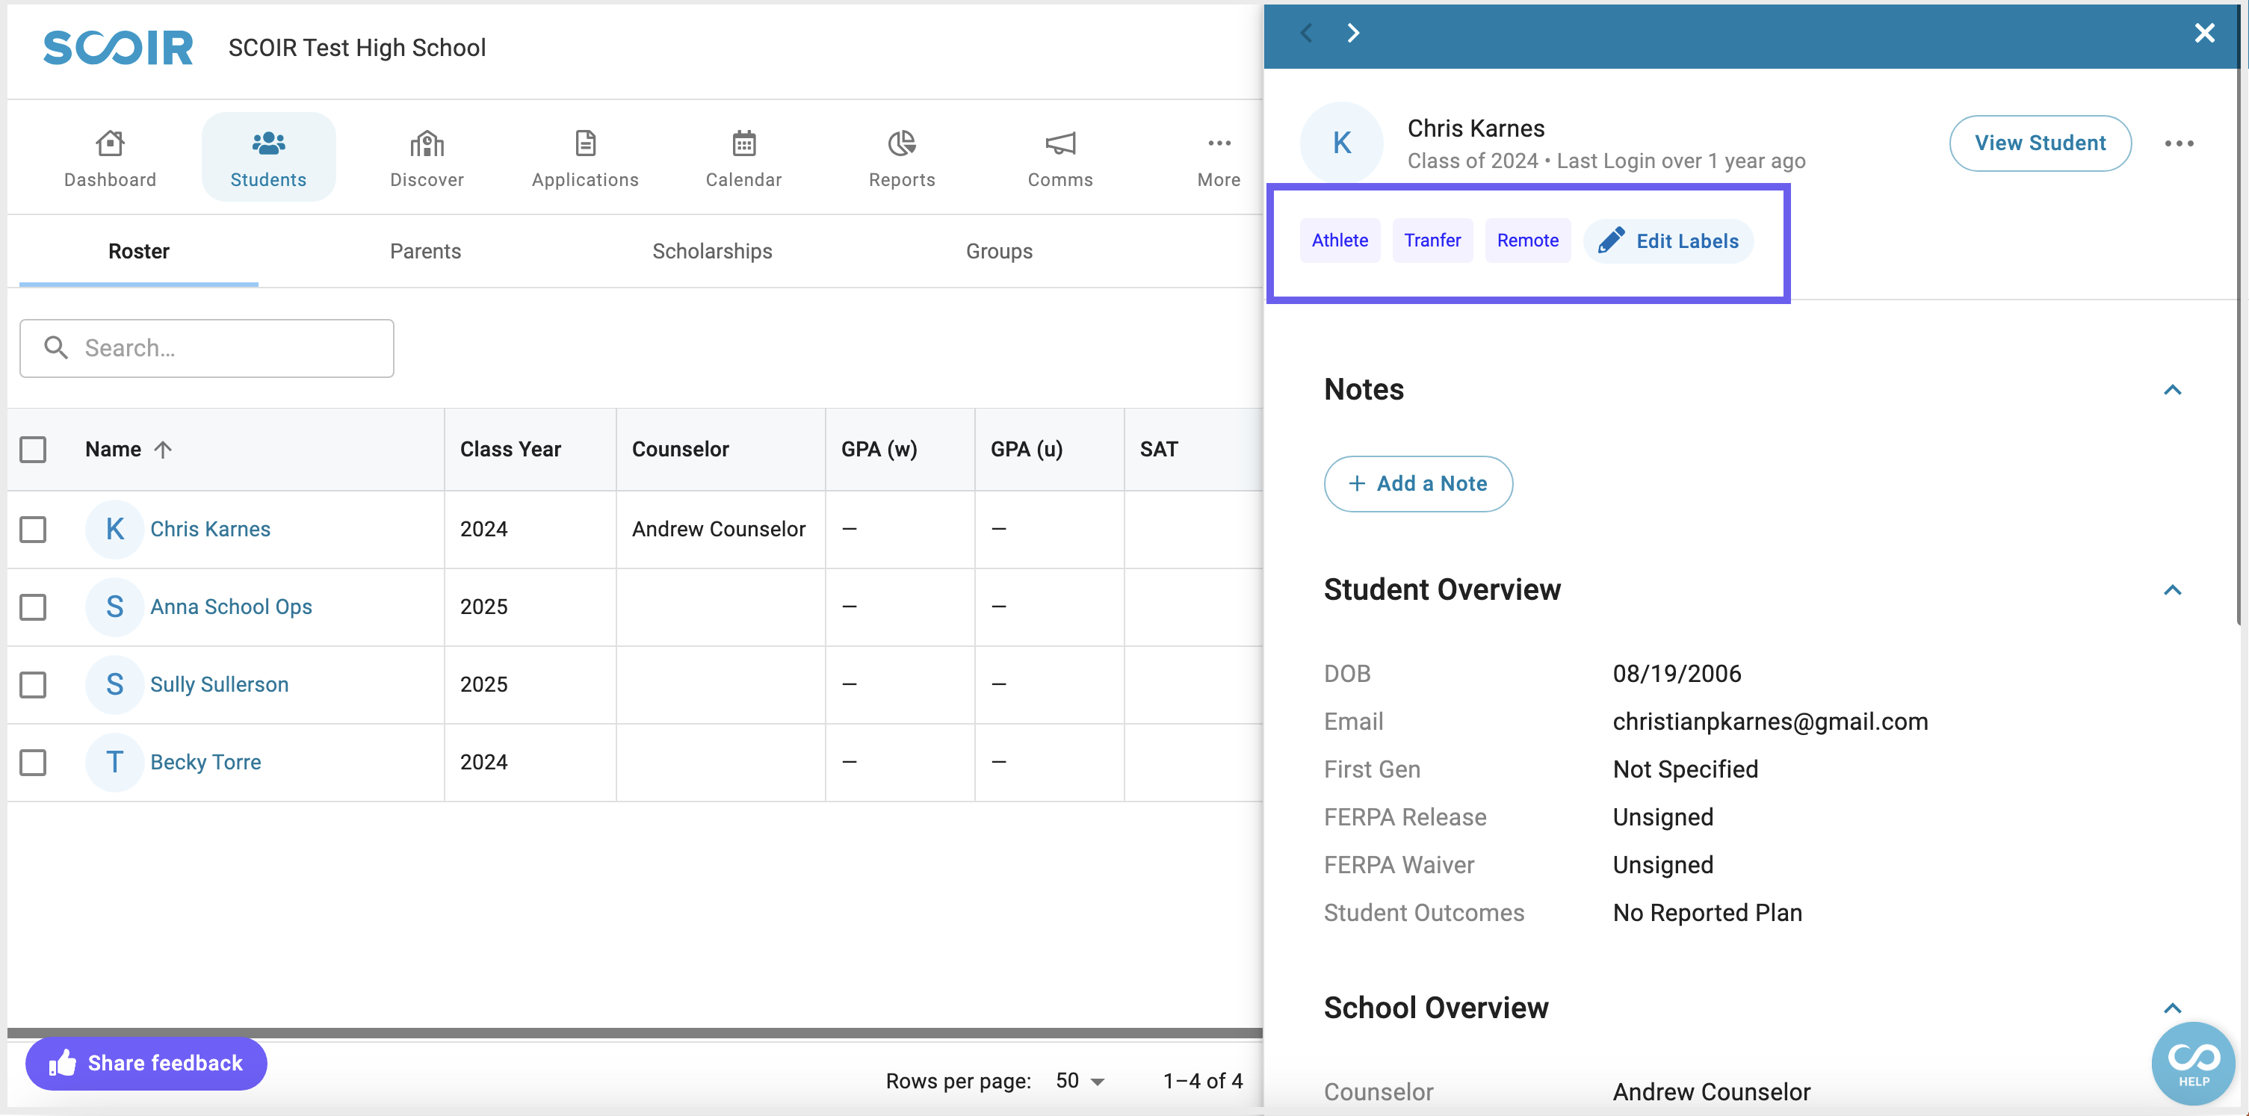Switch to the Scholarships tab

point(711,251)
